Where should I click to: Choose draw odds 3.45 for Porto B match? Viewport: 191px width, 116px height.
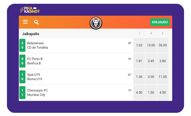151,61
